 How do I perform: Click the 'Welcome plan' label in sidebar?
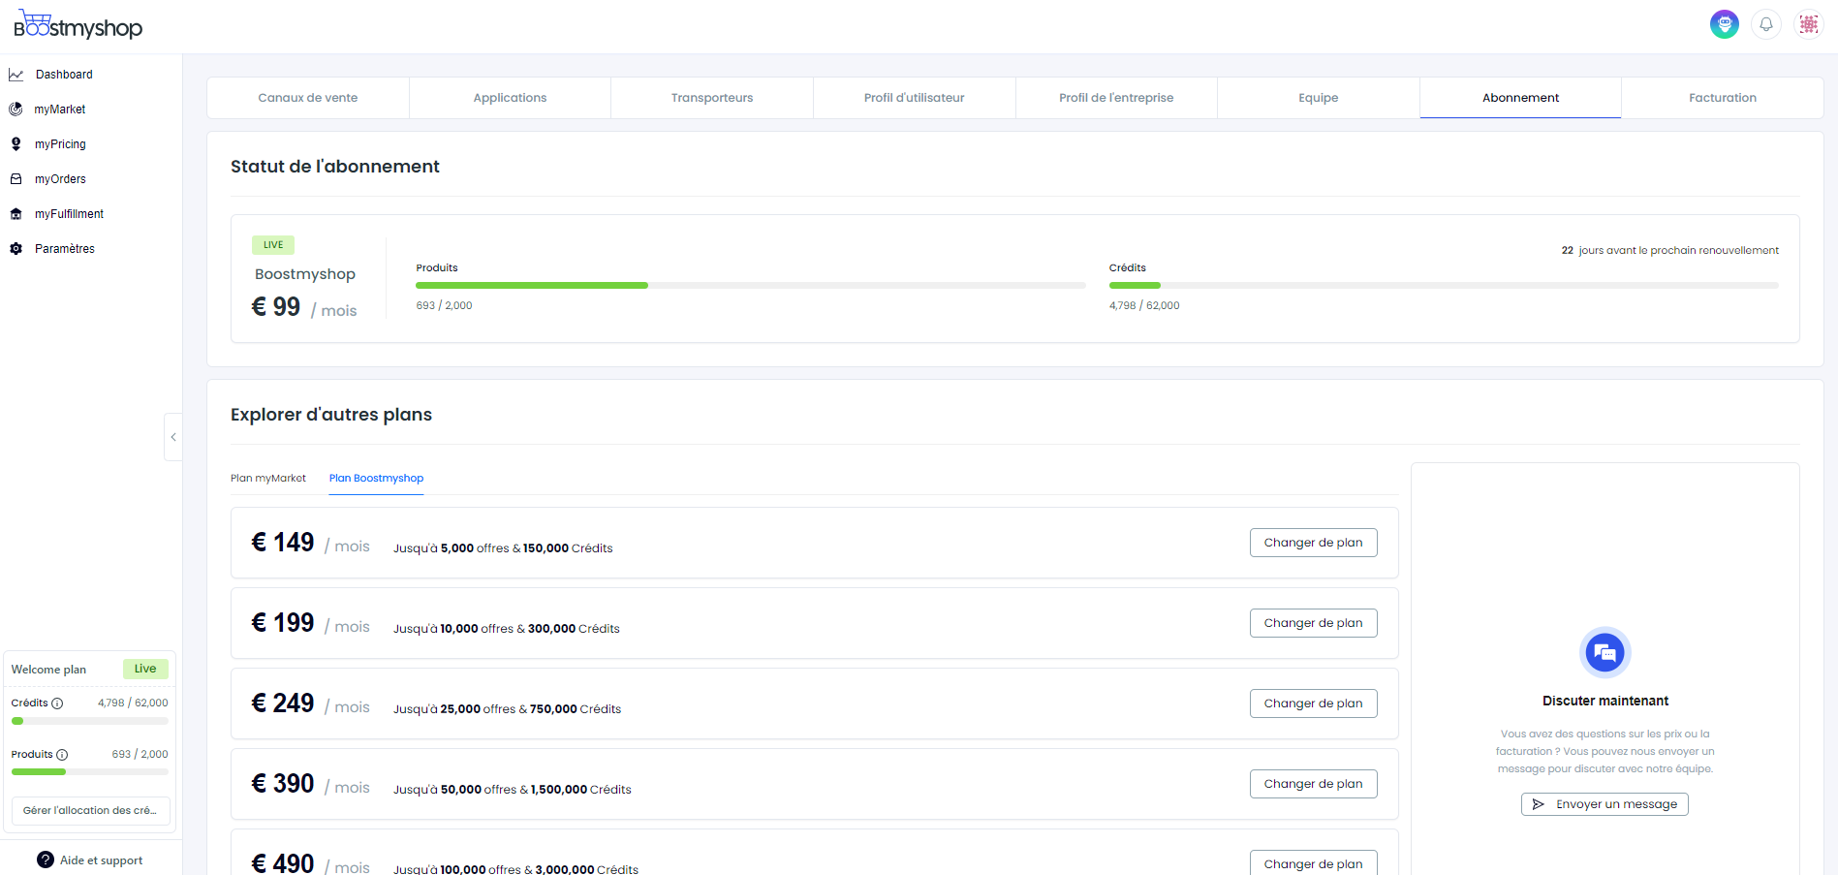(x=48, y=670)
